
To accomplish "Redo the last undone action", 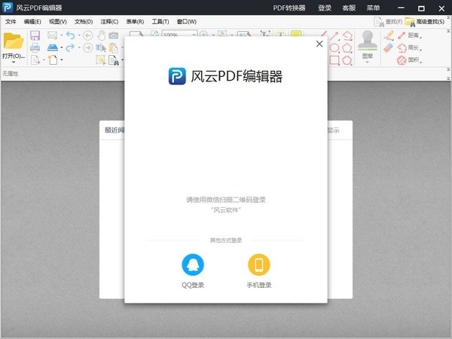I will point(70,47).
